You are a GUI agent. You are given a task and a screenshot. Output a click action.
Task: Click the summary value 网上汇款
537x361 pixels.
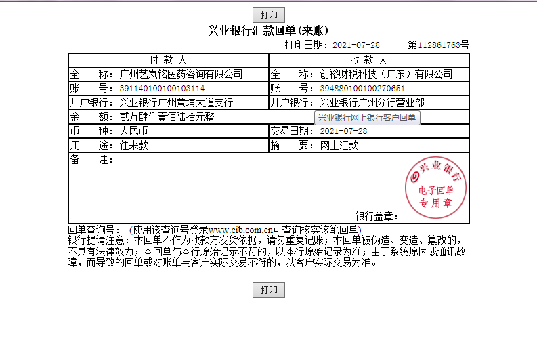[x=339, y=145]
